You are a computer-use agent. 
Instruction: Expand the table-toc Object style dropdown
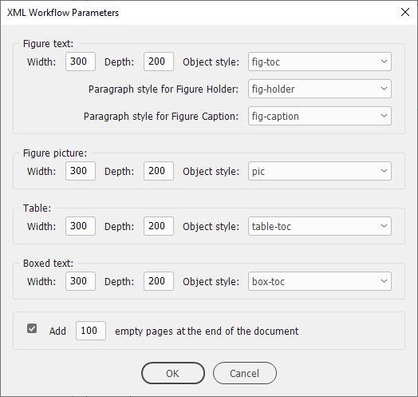point(320,226)
